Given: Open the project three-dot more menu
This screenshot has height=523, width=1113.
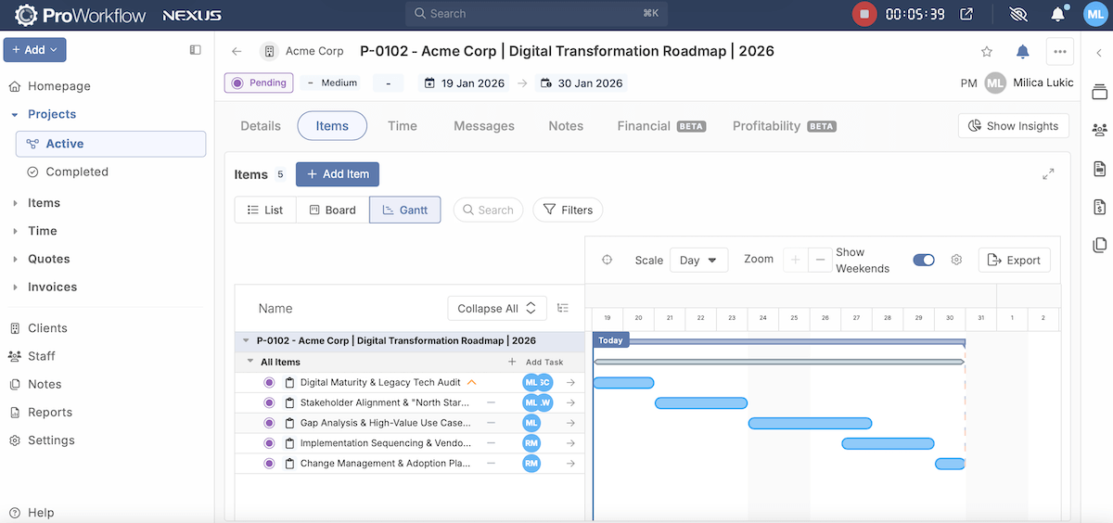Looking at the screenshot, I should click(1060, 52).
